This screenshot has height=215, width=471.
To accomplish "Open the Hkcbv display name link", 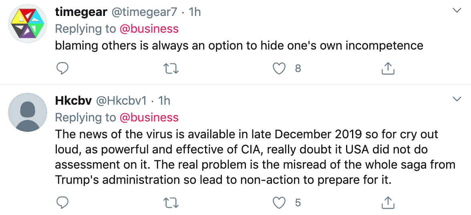I will pos(74,101).
